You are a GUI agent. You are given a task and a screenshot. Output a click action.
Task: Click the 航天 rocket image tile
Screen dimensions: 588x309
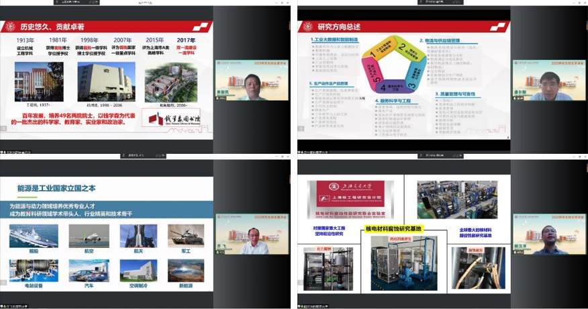pos(134,236)
